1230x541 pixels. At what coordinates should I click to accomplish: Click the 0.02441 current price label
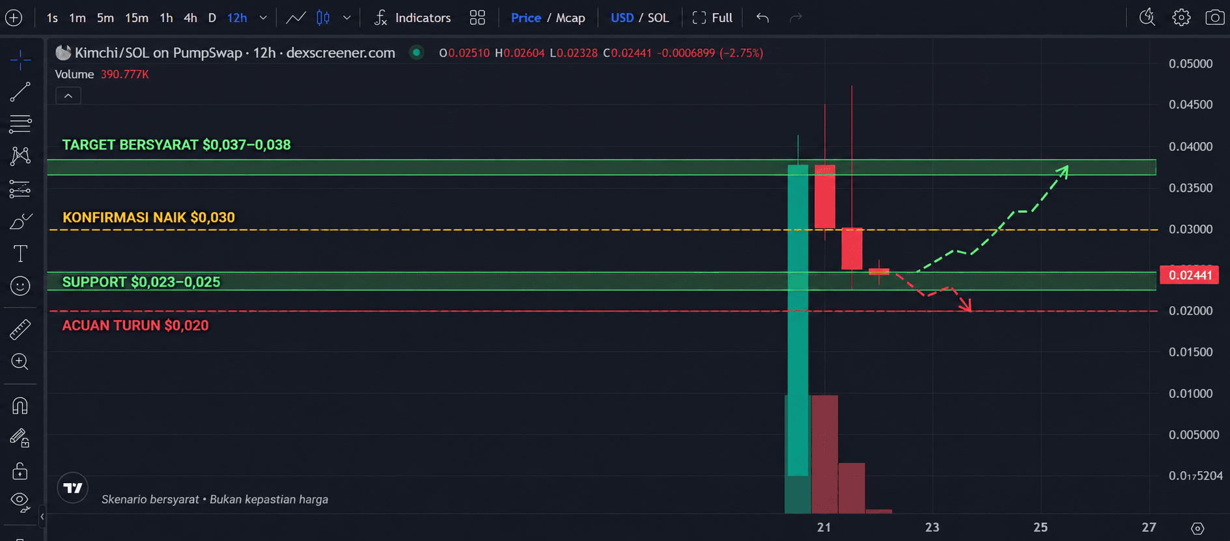point(1190,275)
